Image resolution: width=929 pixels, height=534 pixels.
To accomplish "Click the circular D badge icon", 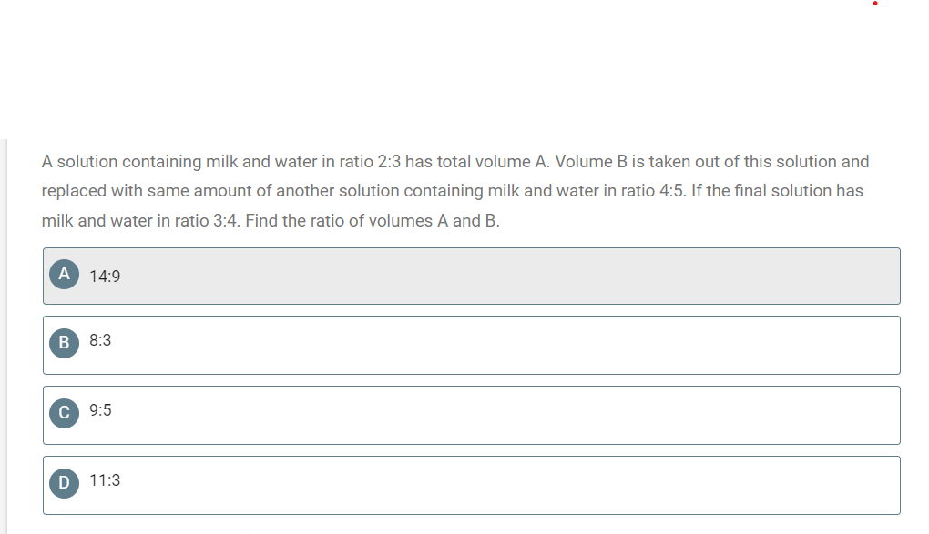I will coord(64,483).
